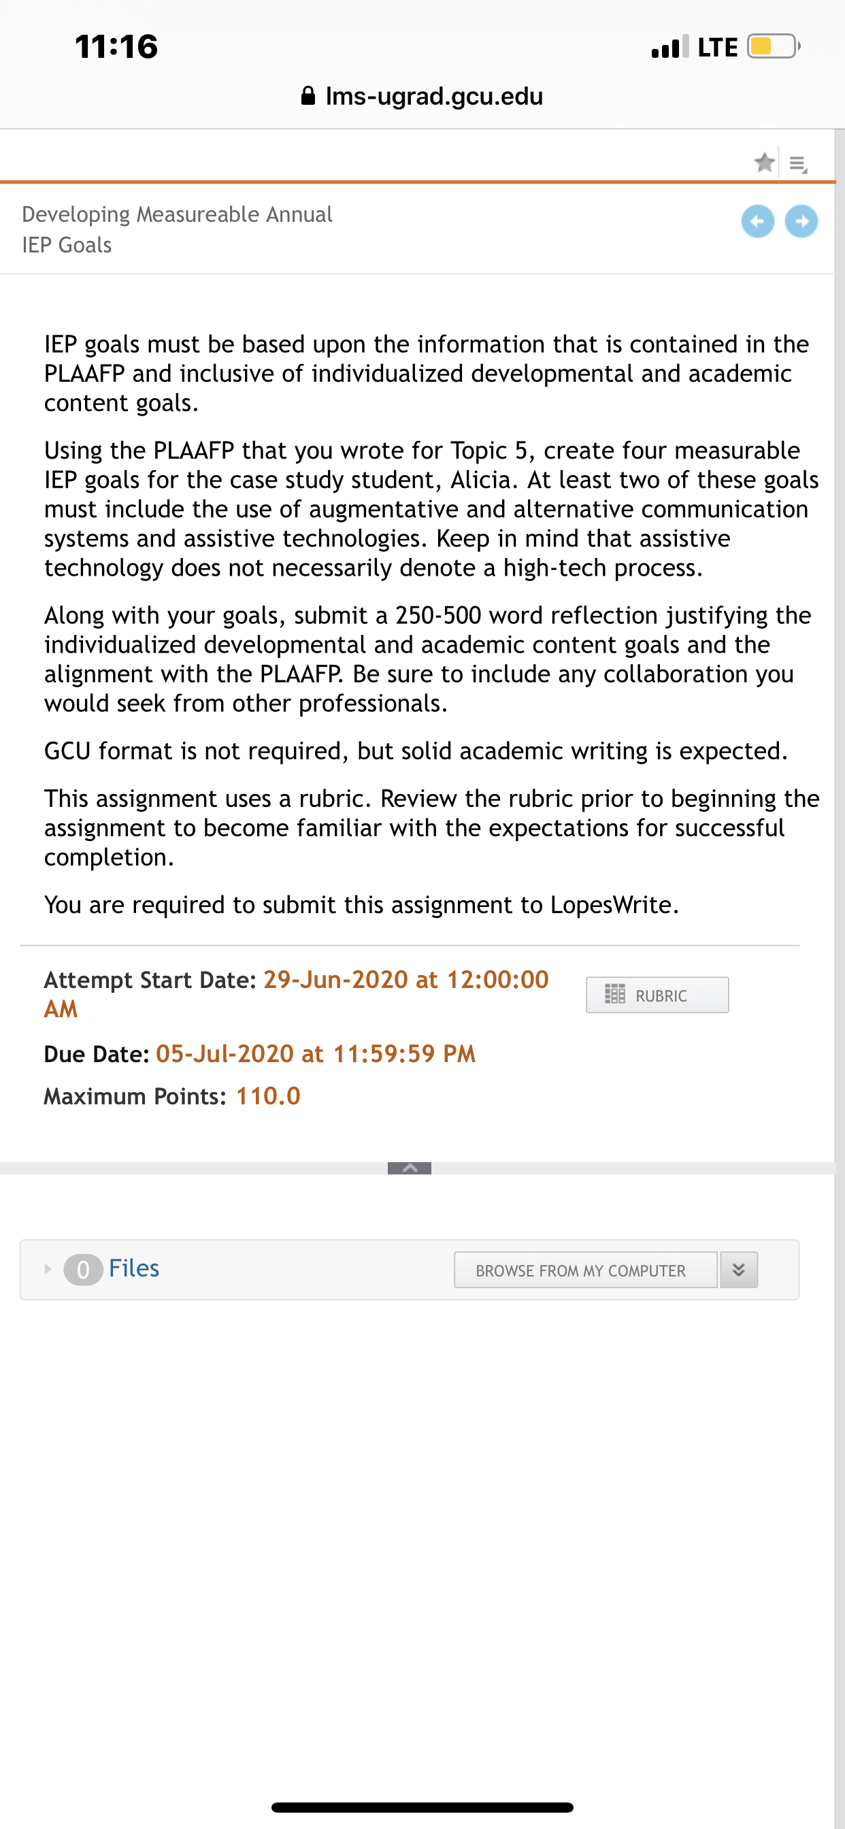
Task: Tap the home indicator bar at bottom
Action: coord(422,1807)
